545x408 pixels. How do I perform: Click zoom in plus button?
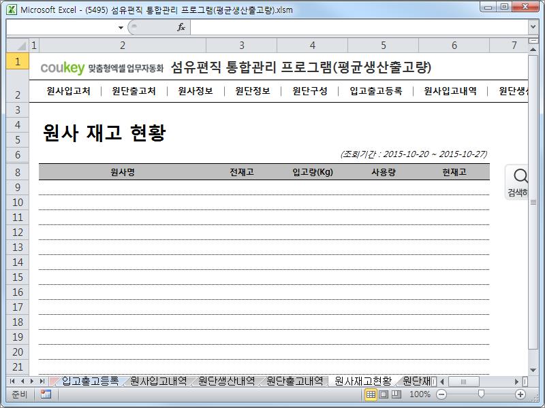point(520,394)
